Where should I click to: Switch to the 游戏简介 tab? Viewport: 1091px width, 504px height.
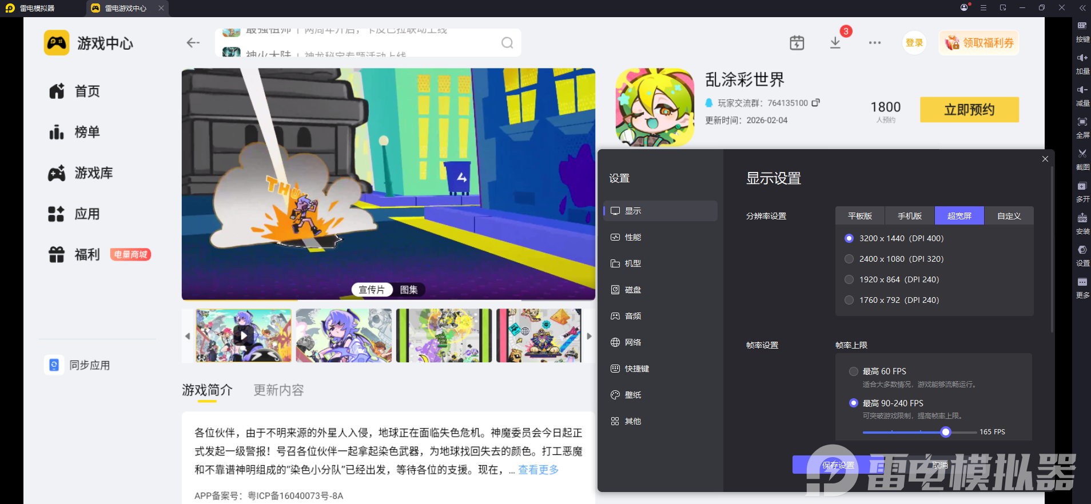(207, 390)
